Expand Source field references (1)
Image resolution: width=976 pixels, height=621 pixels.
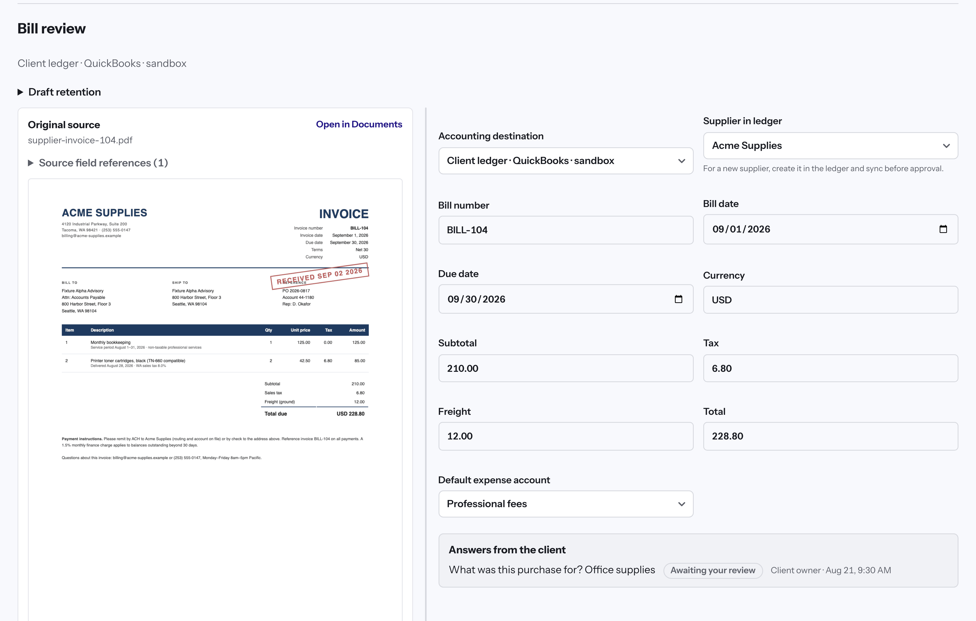pos(98,163)
